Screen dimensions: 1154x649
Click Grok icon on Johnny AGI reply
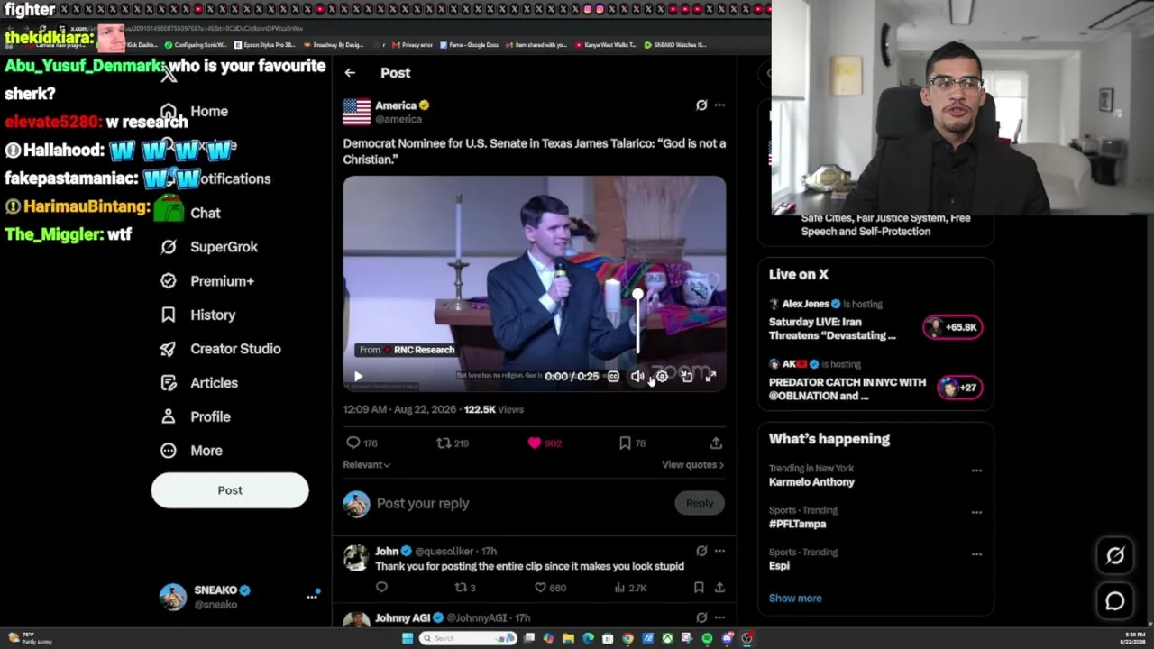pyautogui.click(x=701, y=617)
